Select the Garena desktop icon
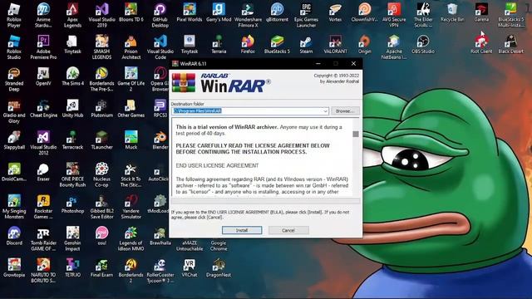The width and height of the screenshot is (532, 299). [481, 12]
